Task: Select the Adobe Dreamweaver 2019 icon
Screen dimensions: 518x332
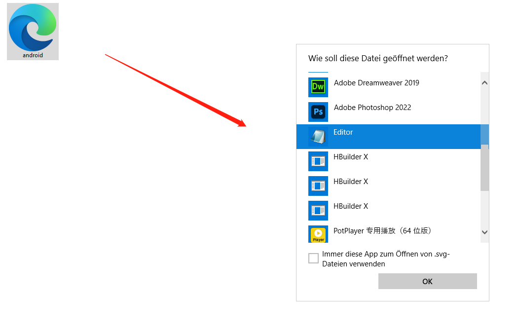Action: [318, 87]
